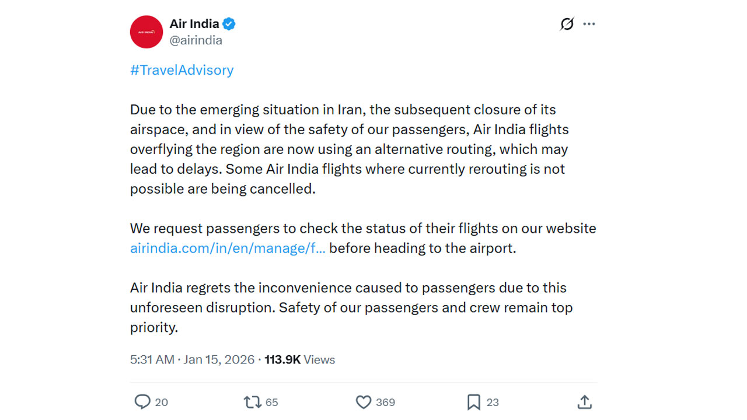Click the bookmark count of 23
This screenshot has height=420, width=747.
493,402
